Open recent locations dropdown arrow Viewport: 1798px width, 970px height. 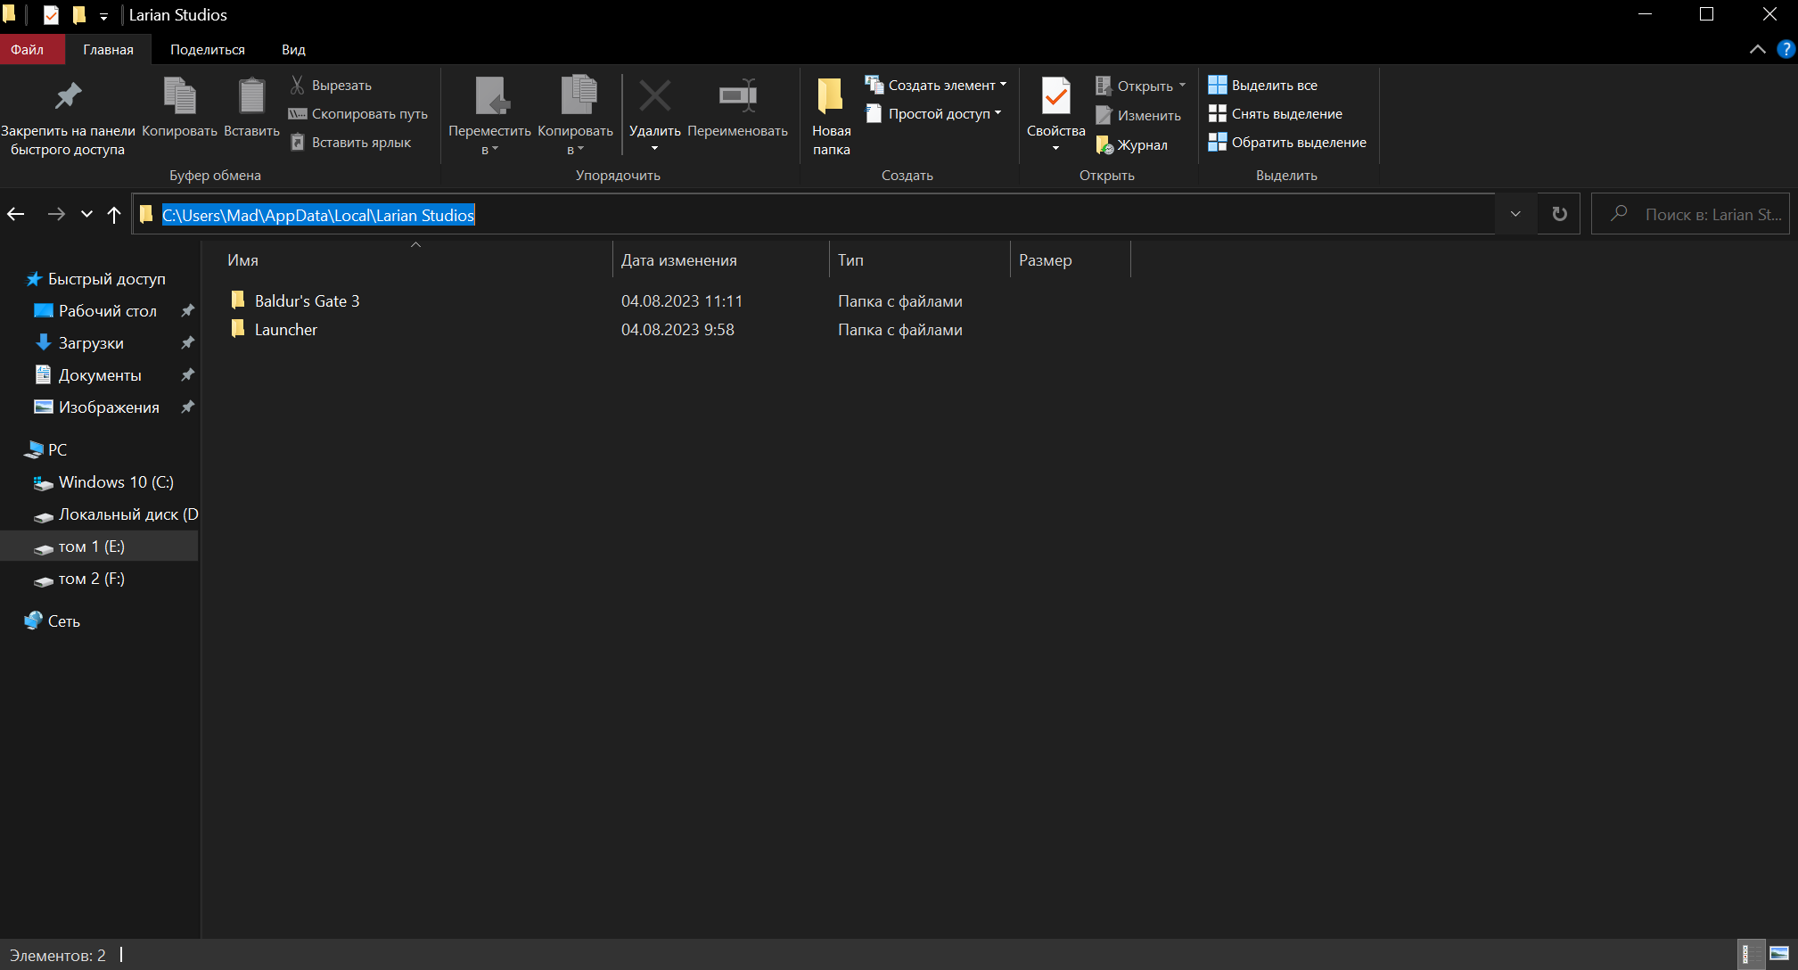click(x=86, y=214)
